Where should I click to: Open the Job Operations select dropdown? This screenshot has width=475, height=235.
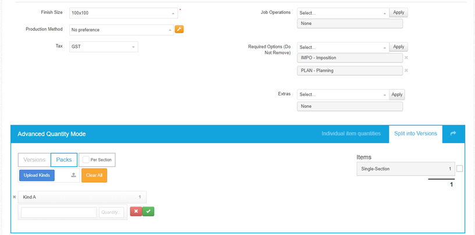[343, 13]
